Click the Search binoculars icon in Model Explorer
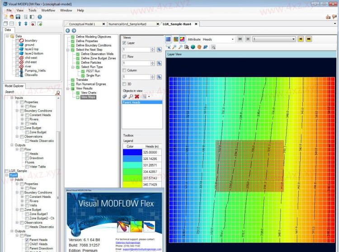The image size is (339, 252). click(57, 93)
